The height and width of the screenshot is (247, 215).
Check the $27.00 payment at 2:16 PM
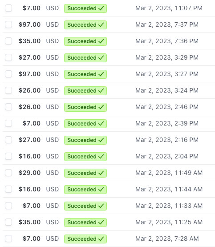[x=8, y=140]
